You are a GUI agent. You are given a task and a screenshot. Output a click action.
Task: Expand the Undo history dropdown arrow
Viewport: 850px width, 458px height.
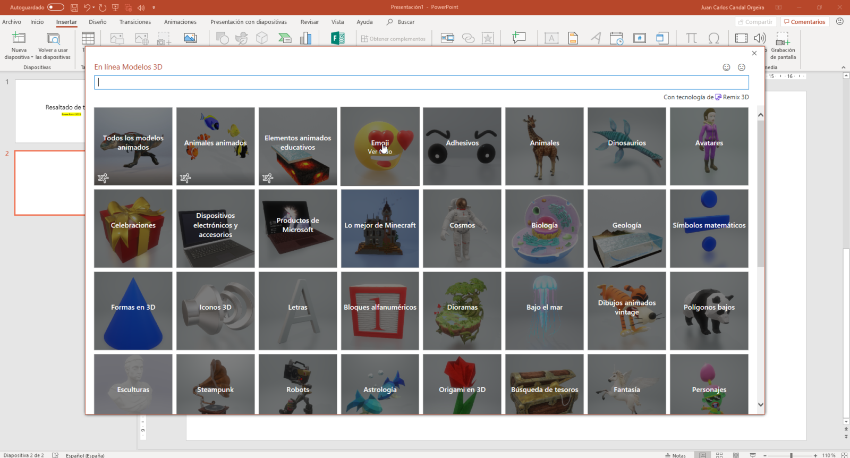(94, 7)
